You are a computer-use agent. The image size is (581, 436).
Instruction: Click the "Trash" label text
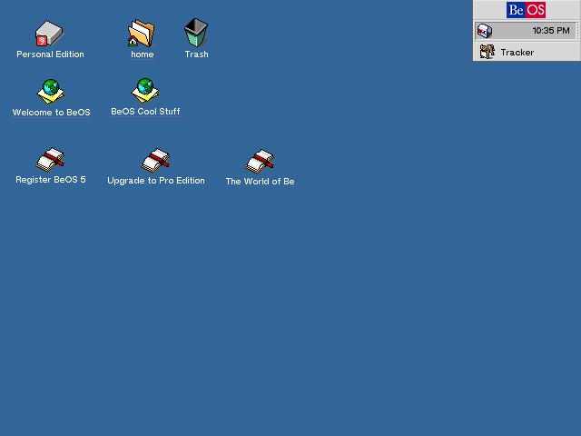coord(196,54)
